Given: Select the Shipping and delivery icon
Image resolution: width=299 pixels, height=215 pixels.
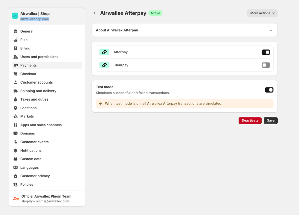Looking at the screenshot, I should click(15, 91).
